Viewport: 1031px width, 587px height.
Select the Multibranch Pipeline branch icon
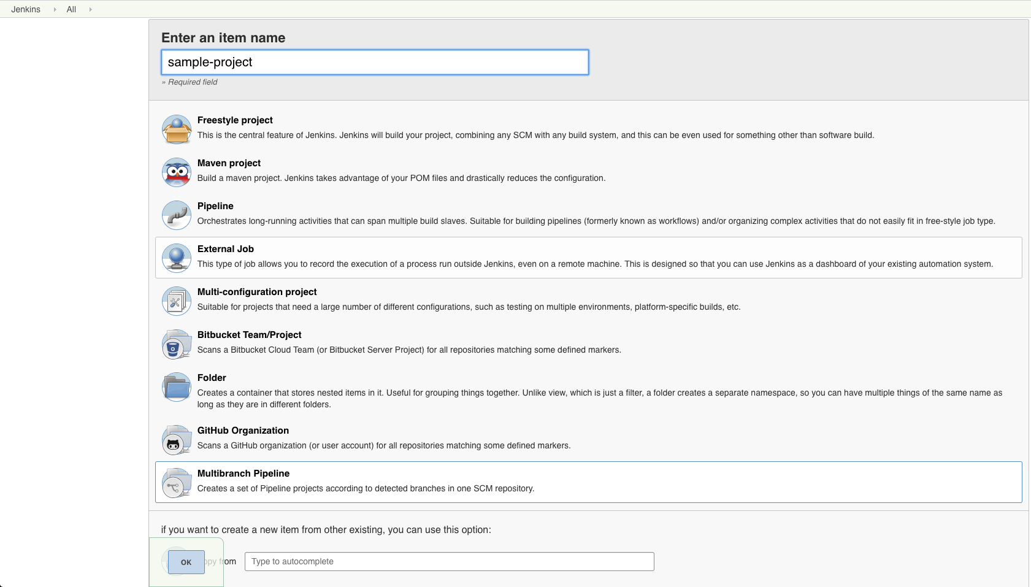pos(177,483)
